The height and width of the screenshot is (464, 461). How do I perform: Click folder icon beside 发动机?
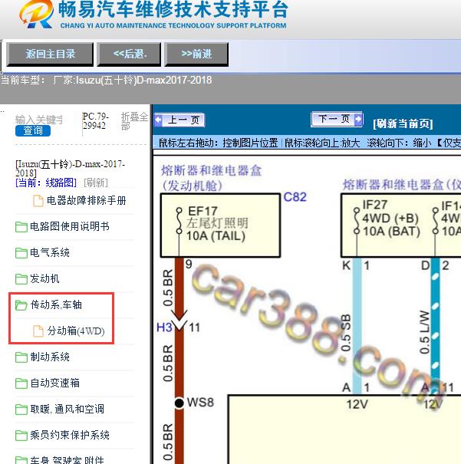[21, 279]
